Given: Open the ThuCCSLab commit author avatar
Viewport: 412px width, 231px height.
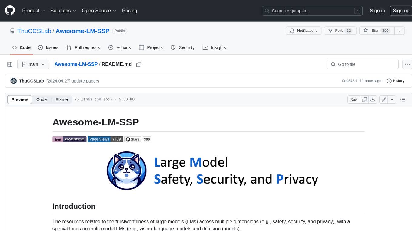Looking at the screenshot, I should [13, 81].
